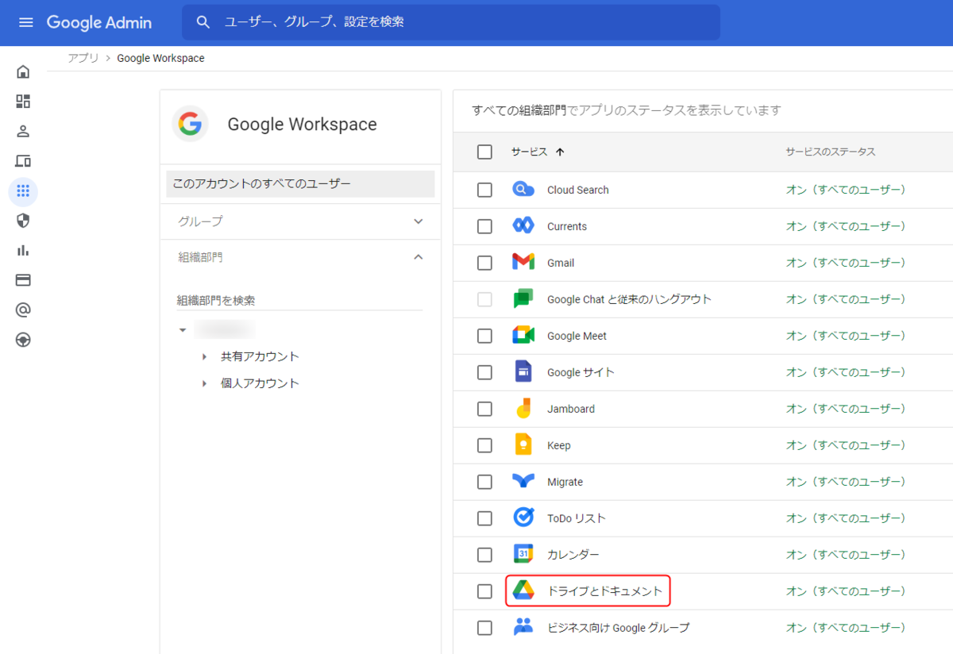Click the Currents row status オン text
Screen dimensions: 953x654
click(846, 226)
